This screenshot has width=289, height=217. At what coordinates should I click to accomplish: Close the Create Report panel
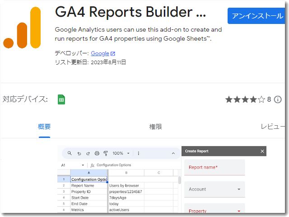262,151
